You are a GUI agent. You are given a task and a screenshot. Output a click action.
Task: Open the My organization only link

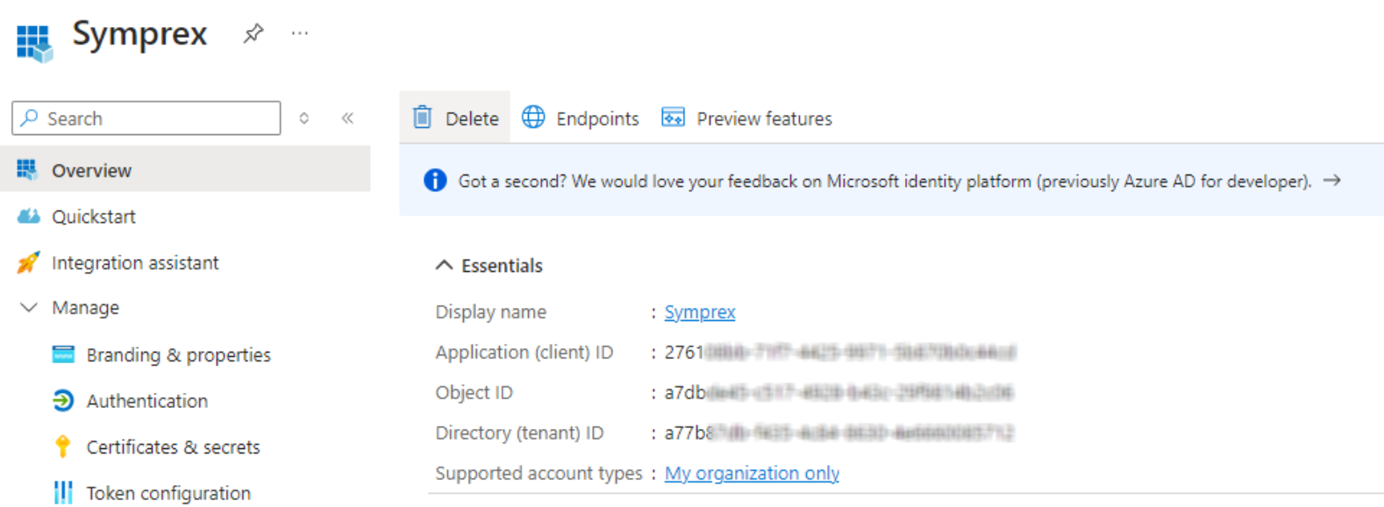click(x=752, y=474)
